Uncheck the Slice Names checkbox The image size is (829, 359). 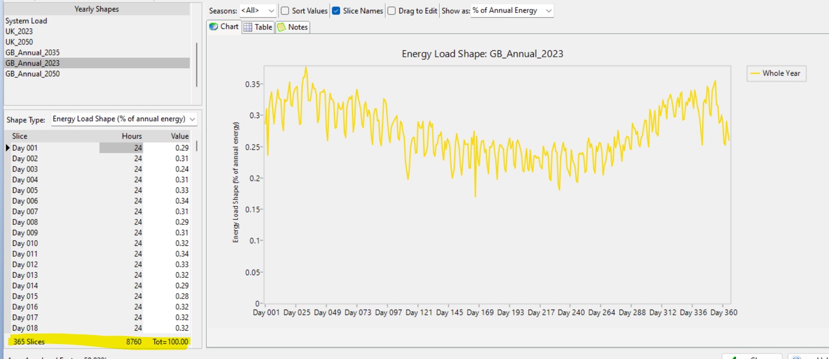tap(336, 10)
